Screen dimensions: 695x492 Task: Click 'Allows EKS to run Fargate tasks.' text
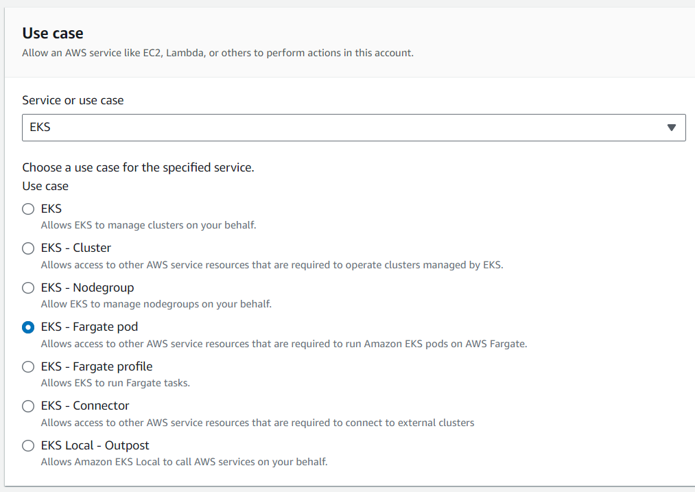pyautogui.click(x=115, y=383)
